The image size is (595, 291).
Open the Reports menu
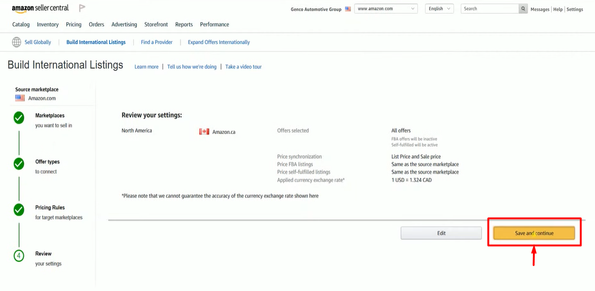coord(184,24)
